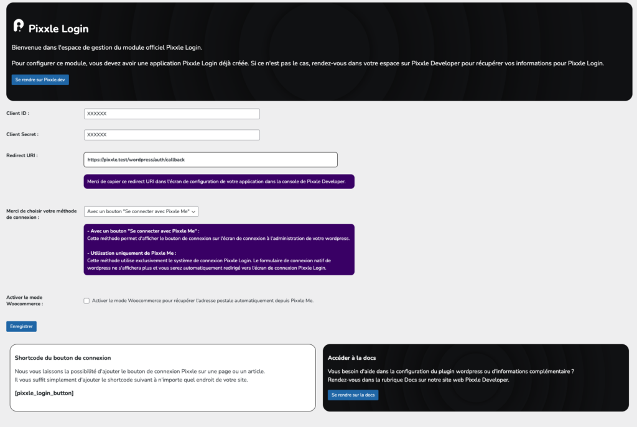Click the "Client Secret :" field label
Image resolution: width=637 pixels, height=427 pixels.
[22, 134]
